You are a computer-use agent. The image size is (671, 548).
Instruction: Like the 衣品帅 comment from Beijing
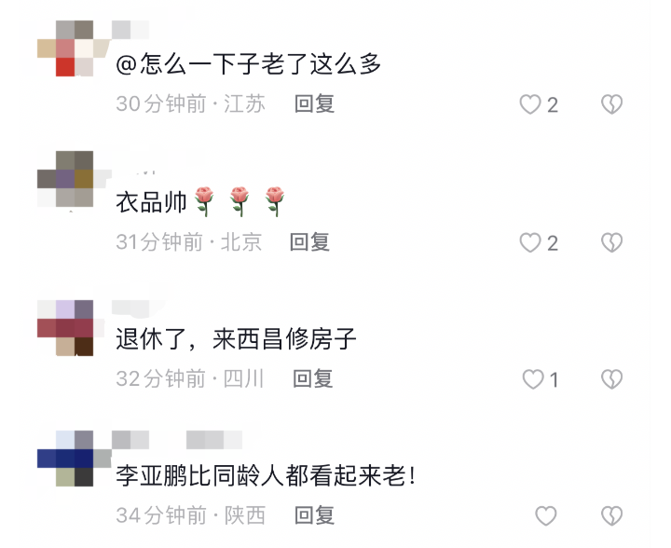tap(529, 242)
